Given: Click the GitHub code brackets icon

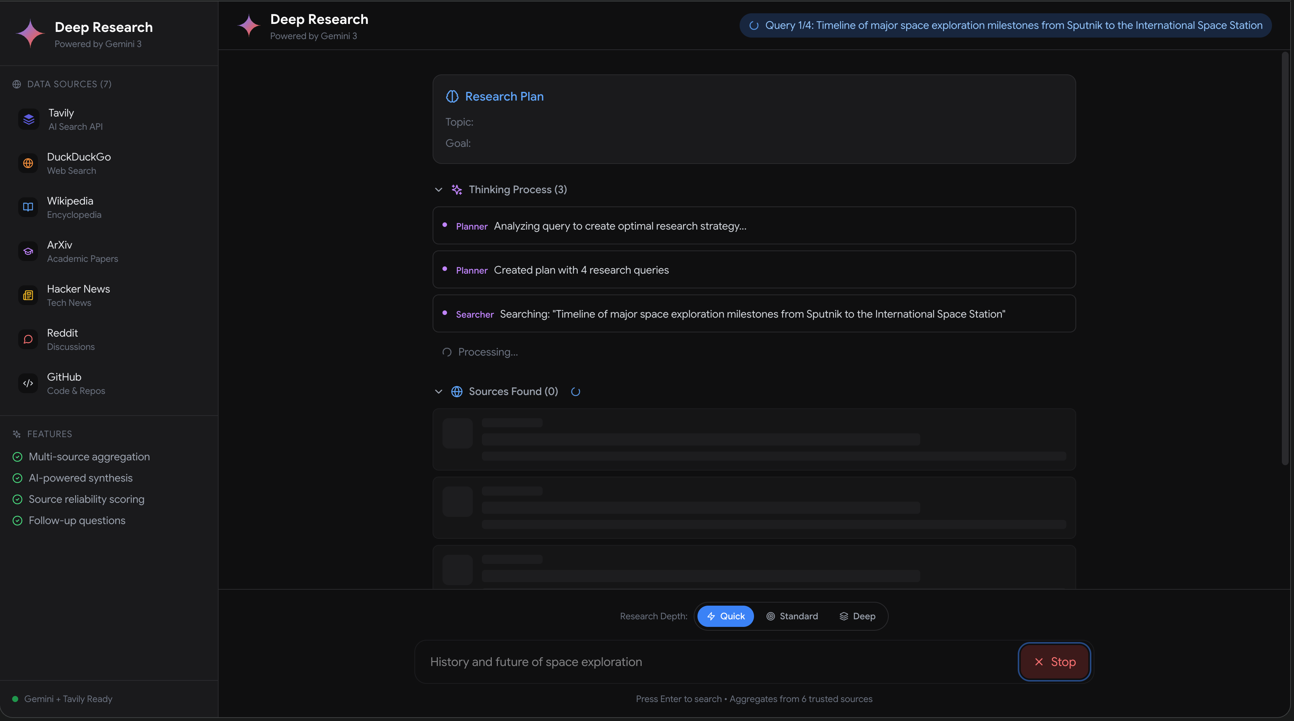Looking at the screenshot, I should pos(28,383).
